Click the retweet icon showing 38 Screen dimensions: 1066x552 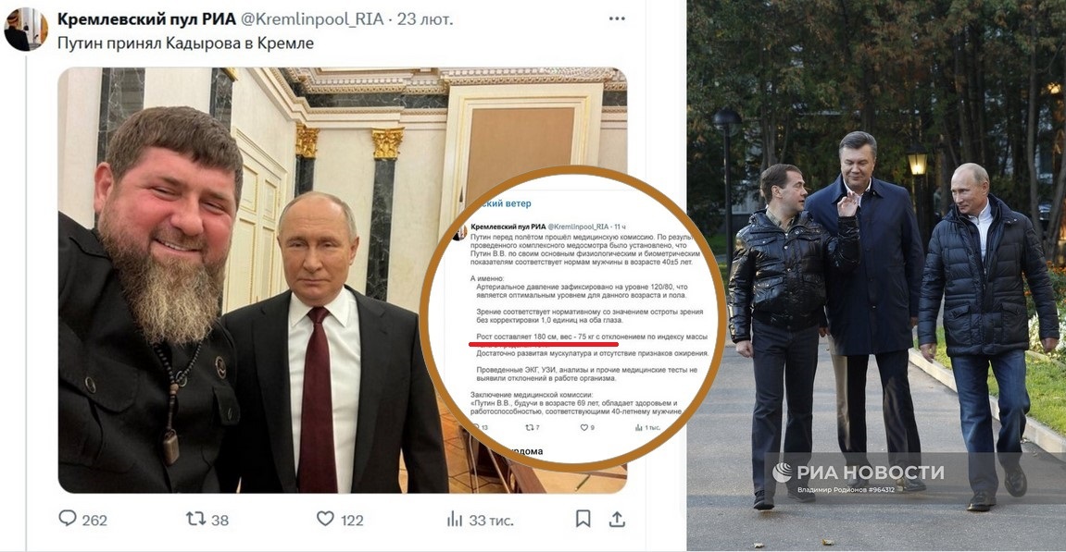point(195,520)
